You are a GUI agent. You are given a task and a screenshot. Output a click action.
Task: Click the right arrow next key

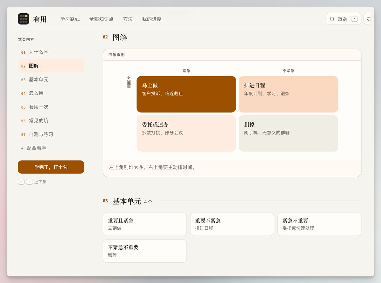30,182
